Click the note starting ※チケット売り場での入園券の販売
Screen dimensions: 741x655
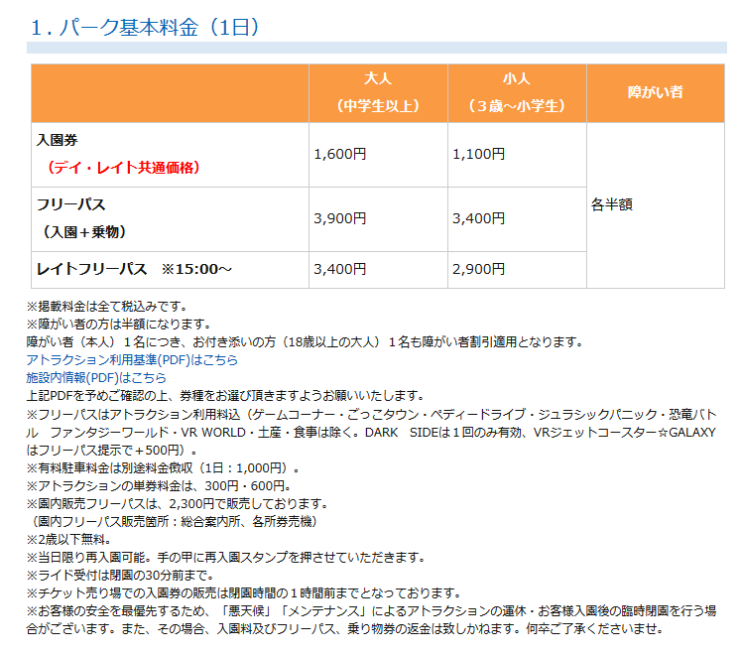(245, 593)
